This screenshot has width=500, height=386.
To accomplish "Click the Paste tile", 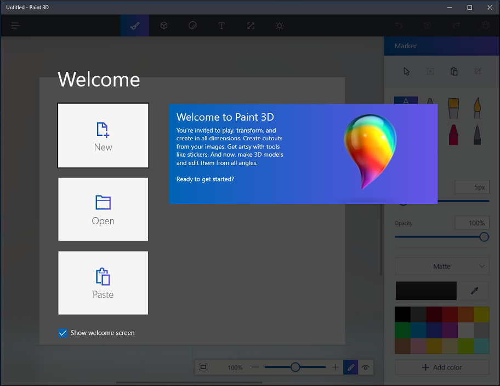I will [x=103, y=282].
